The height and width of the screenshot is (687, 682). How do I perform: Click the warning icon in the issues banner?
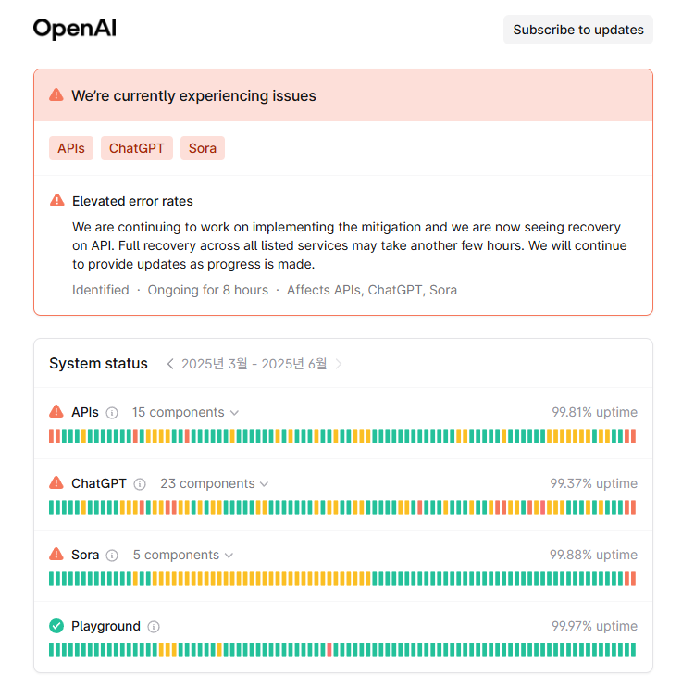56,95
